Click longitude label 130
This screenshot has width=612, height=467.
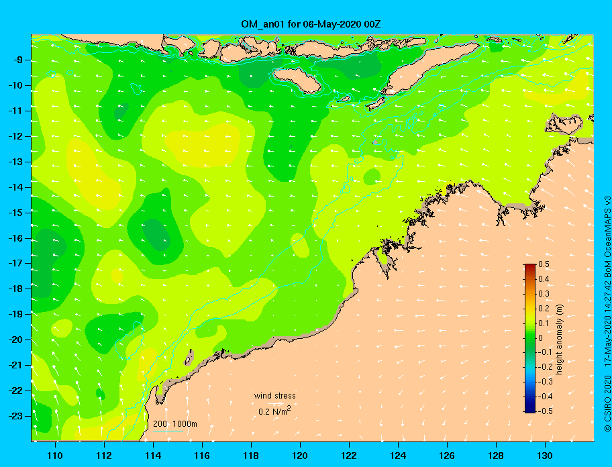(x=545, y=456)
